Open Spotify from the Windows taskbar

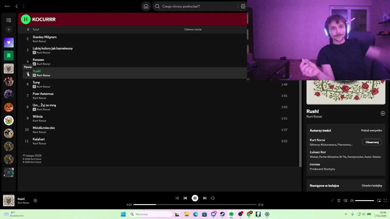tap(231, 214)
